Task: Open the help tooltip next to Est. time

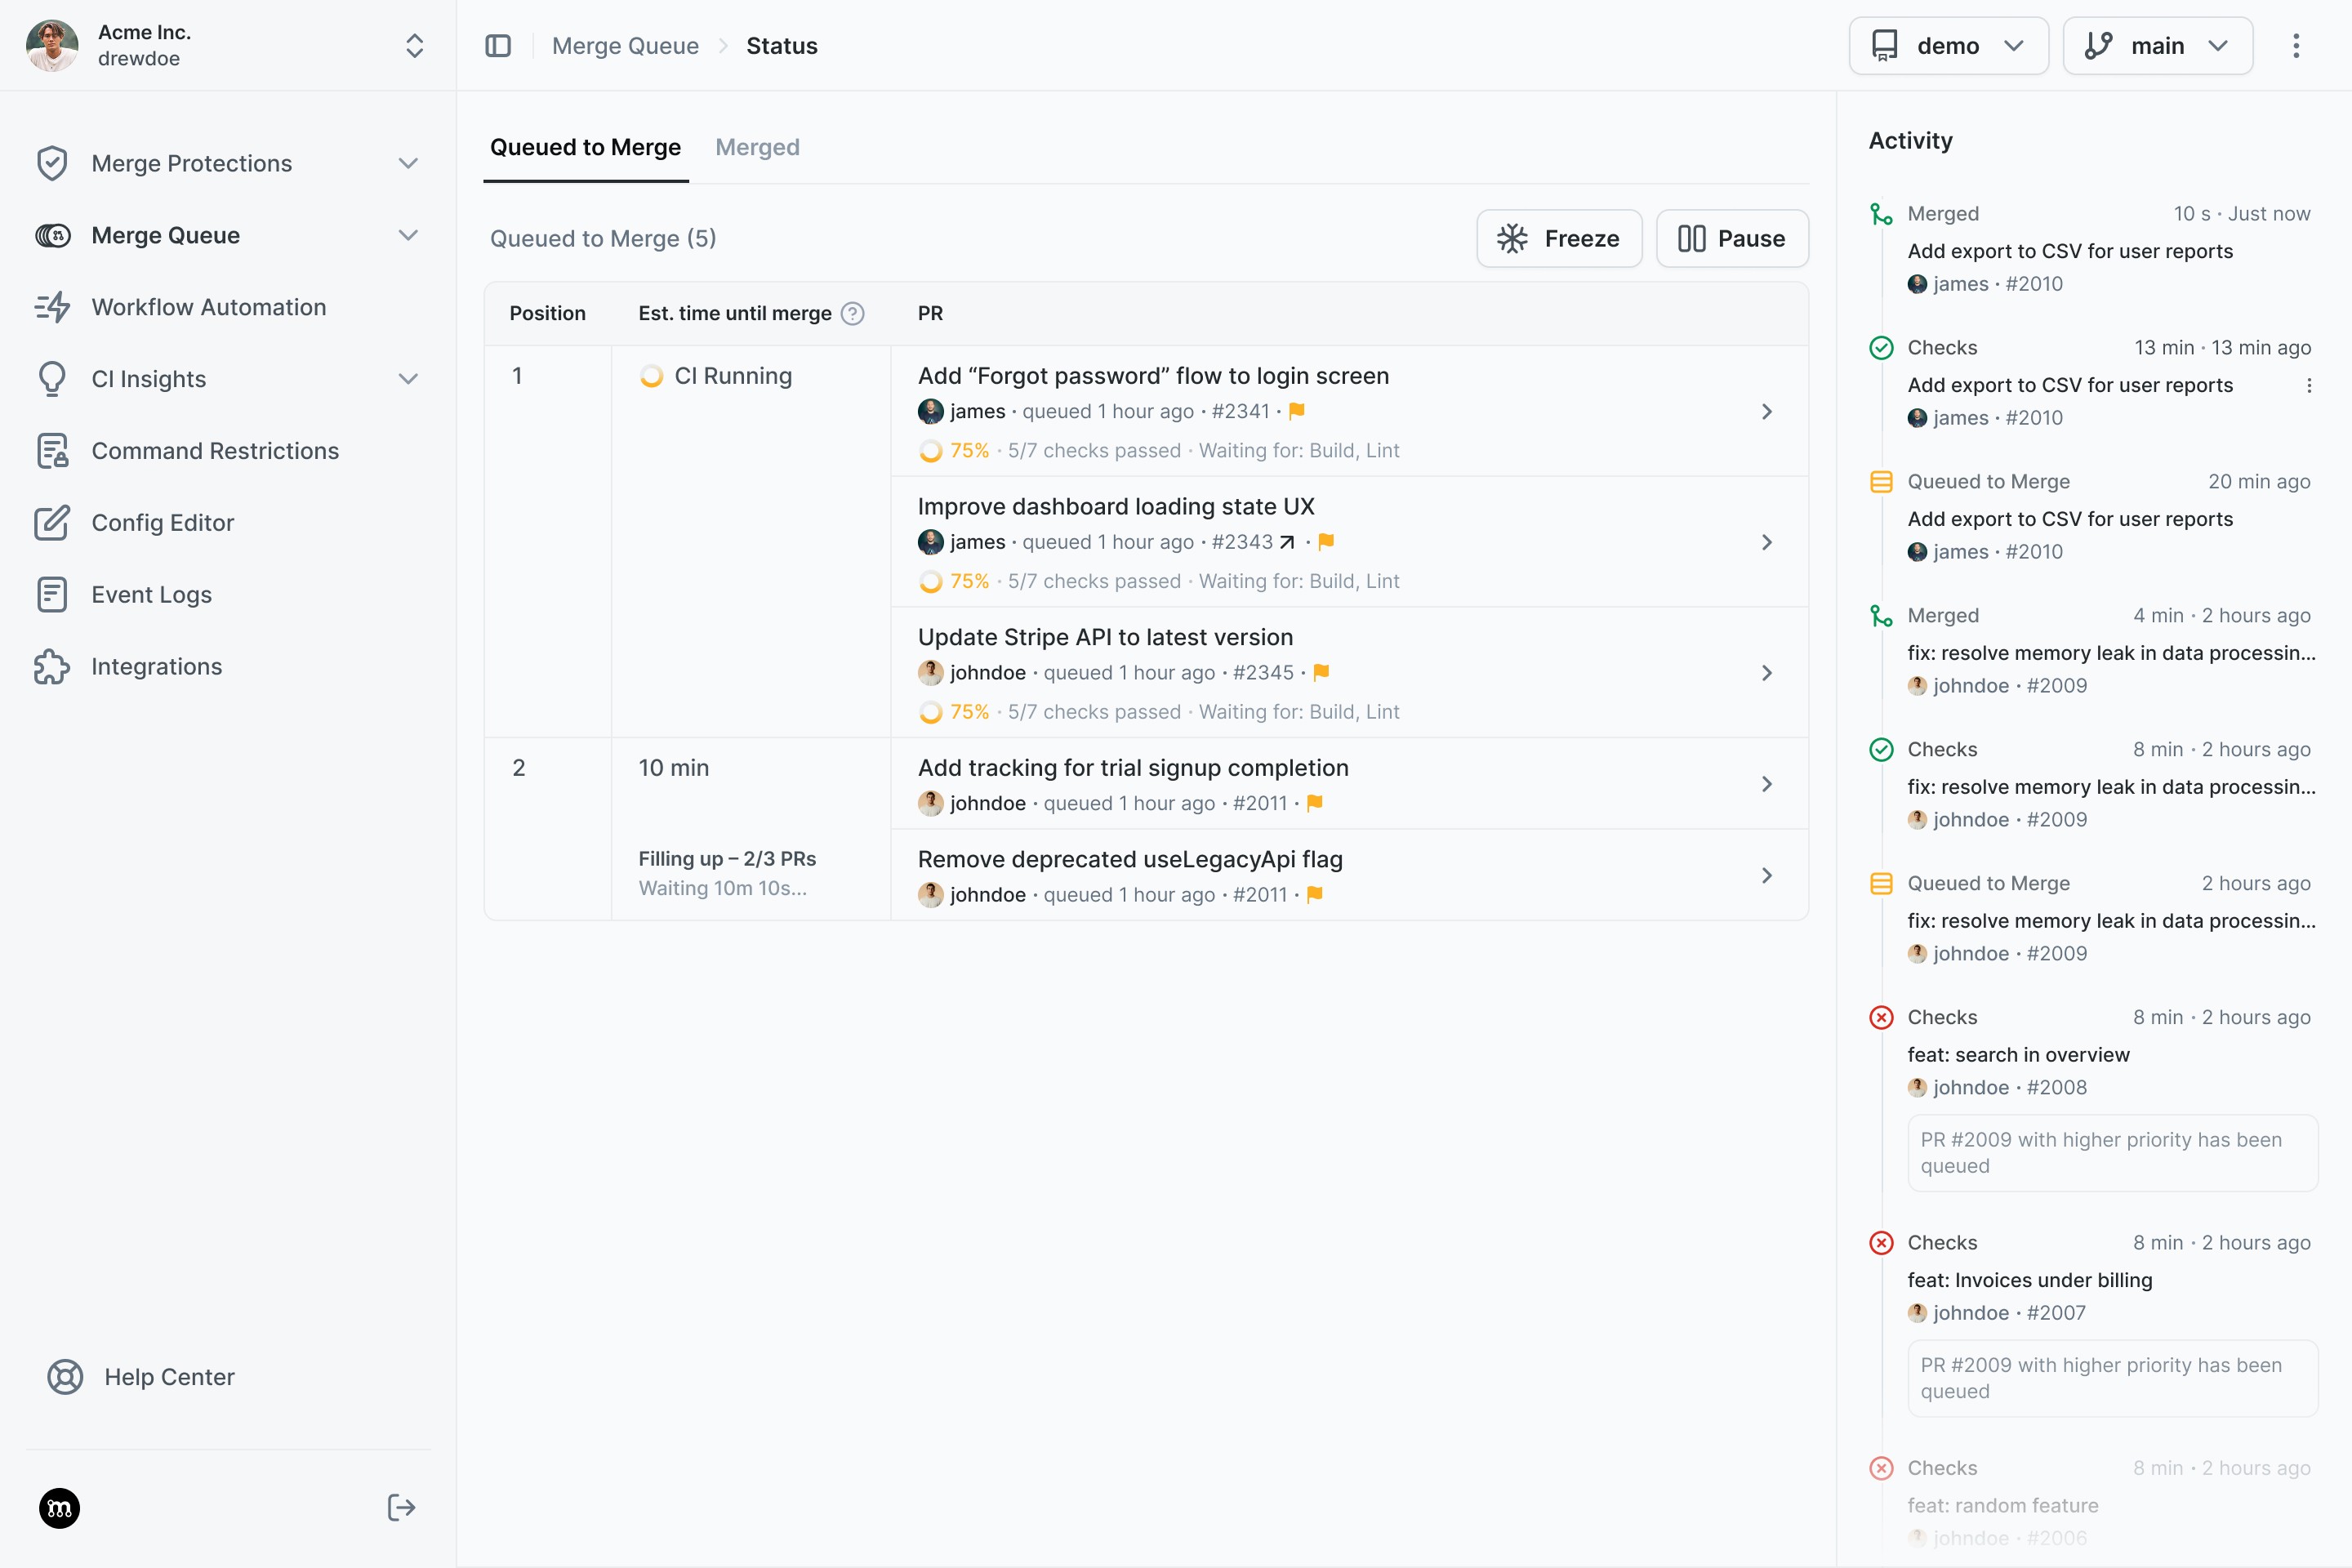Action: tap(852, 313)
